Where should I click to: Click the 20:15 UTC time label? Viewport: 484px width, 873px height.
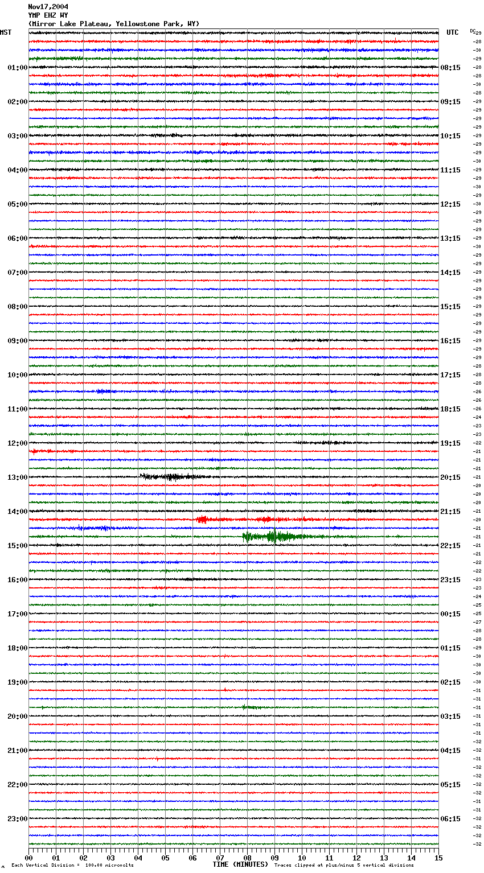(450, 477)
